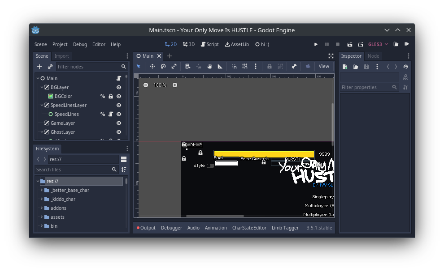Image resolution: width=444 pixels, height=272 pixels.
Task: Play a custom scene icon
Action: pyautogui.click(x=361, y=44)
